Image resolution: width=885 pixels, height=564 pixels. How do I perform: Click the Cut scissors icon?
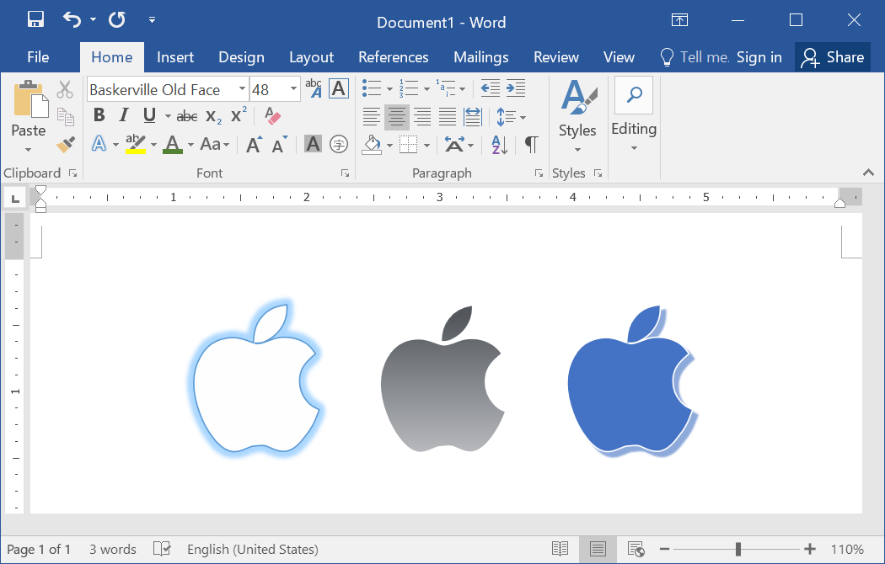65,89
